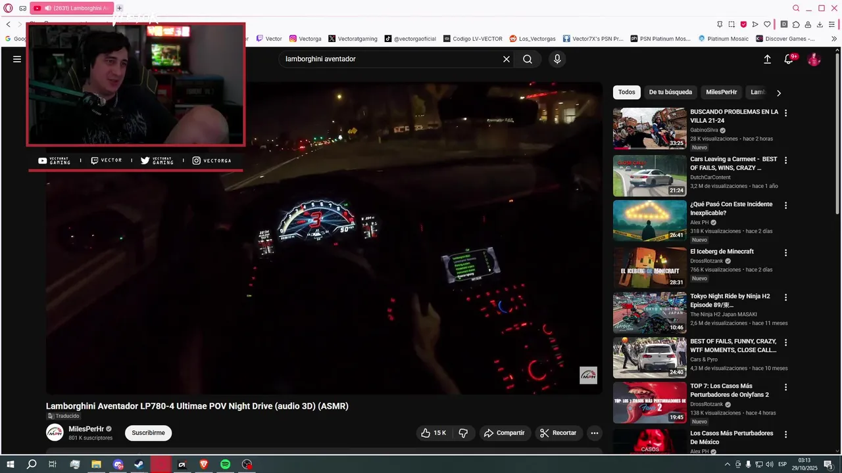Share the video using Compartir
Image resolution: width=842 pixels, height=473 pixels.
tap(504, 433)
